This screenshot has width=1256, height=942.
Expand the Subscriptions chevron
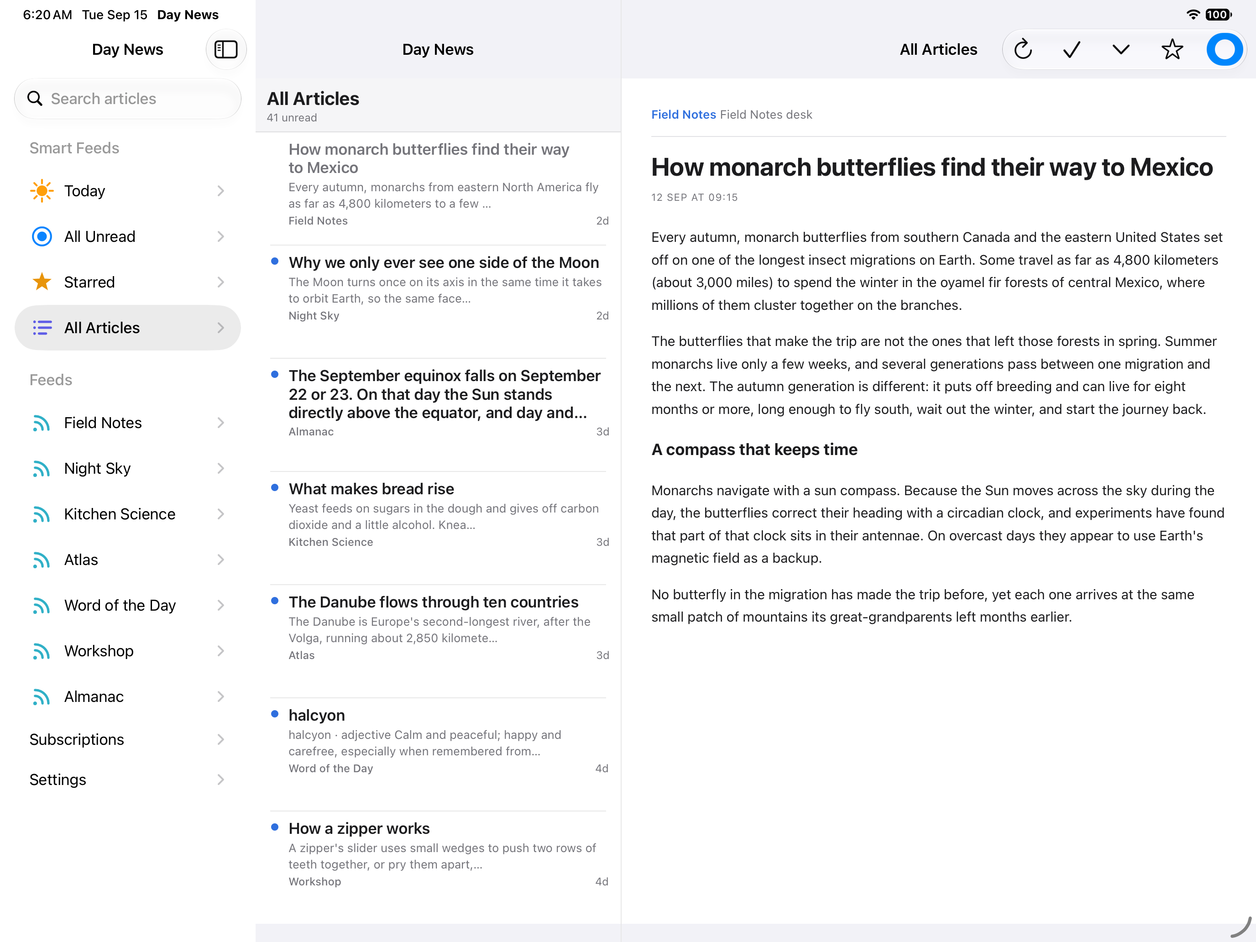point(221,739)
